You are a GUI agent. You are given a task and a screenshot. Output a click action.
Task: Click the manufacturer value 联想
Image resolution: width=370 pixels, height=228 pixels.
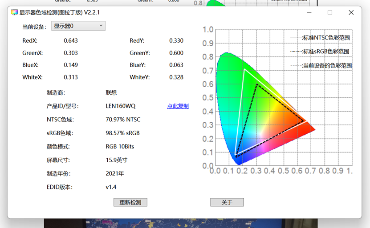click(111, 92)
